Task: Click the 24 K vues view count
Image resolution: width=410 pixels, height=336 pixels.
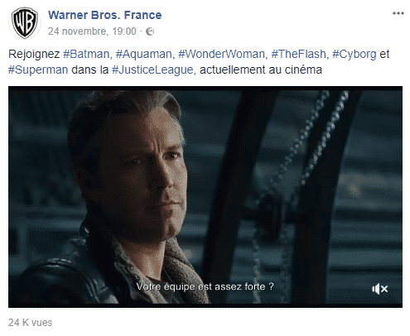Action: tap(30, 323)
